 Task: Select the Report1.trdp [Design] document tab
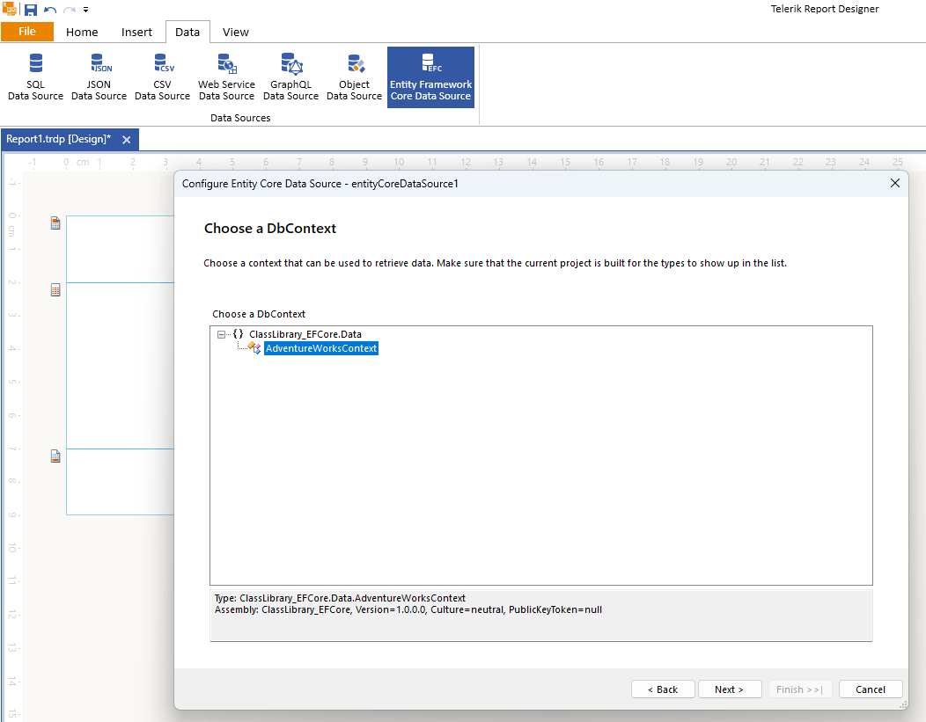coord(58,139)
